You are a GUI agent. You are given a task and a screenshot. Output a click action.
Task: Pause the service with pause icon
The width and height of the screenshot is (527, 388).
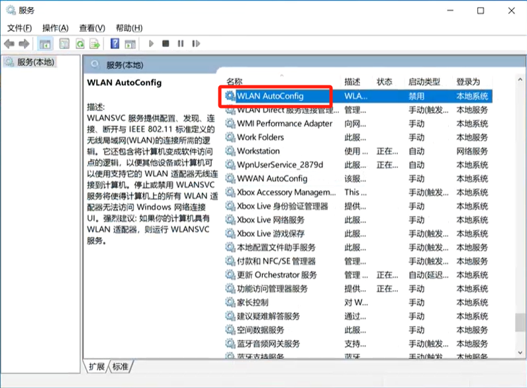[181, 44]
